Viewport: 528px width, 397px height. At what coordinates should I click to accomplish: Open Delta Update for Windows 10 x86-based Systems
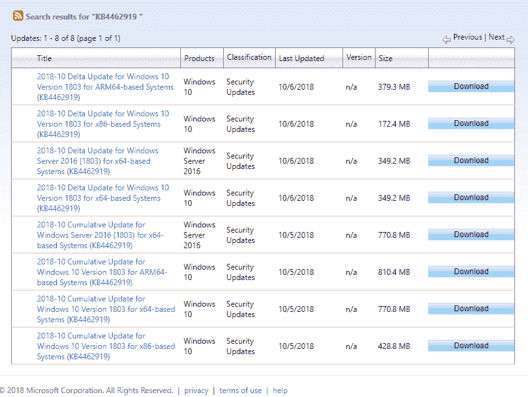(103, 124)
